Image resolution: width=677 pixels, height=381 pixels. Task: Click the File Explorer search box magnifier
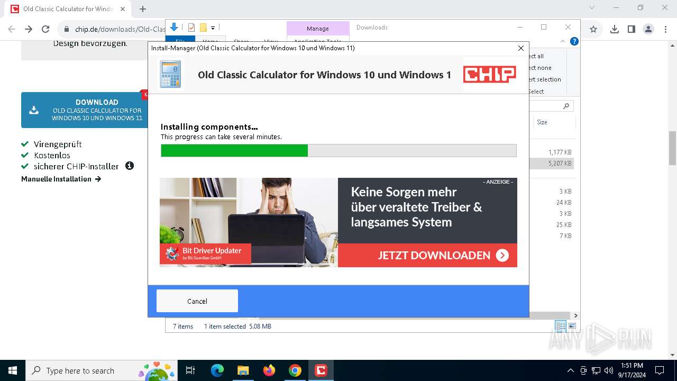(566, 106)
